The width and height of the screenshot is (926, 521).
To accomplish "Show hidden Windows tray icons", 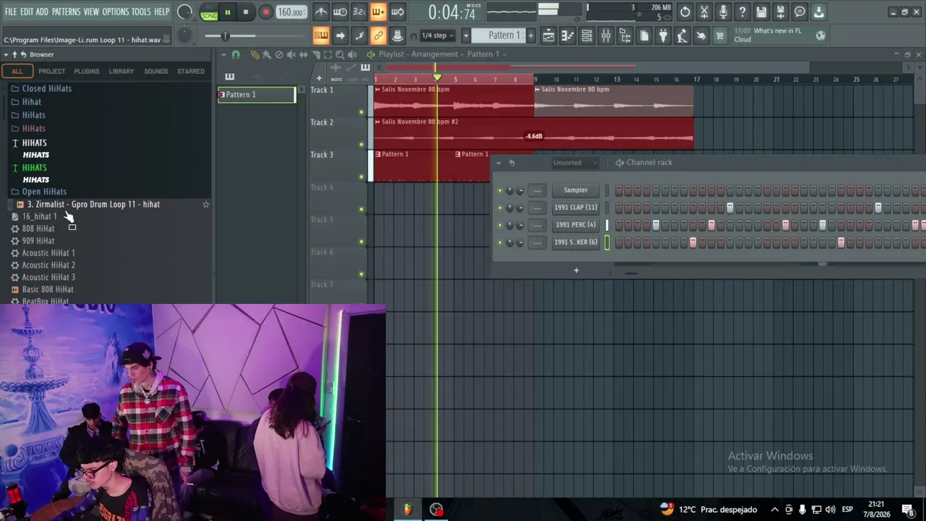I will (775, 509).
